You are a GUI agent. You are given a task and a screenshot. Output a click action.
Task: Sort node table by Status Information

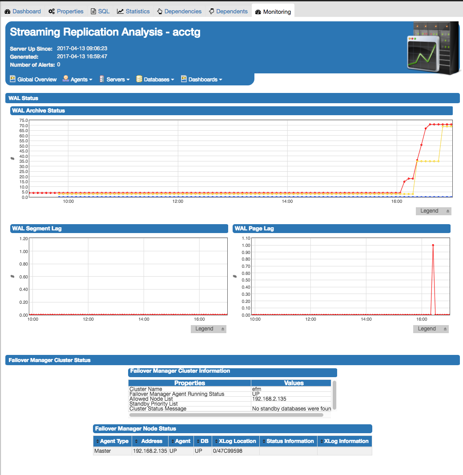(288, 441)
